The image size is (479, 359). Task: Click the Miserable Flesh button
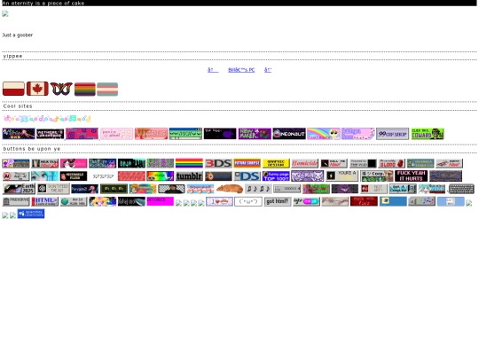[x=74, y=176]
